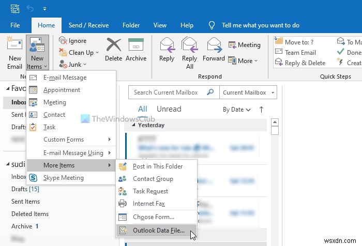This screenshot has height=246, width=362.
Task: Choose Task from the New Items menu
Action: coord(71,127)
